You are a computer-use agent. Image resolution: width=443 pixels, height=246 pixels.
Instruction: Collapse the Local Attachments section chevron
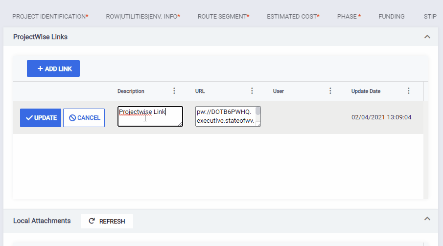[x=427, y=219]
